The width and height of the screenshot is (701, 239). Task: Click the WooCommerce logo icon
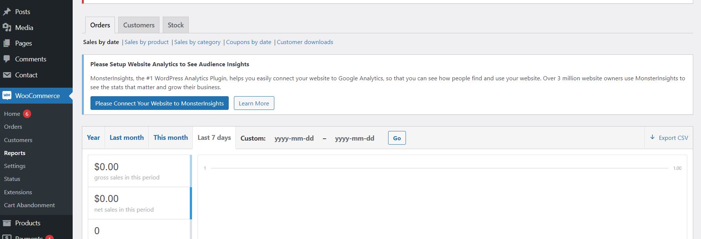coord(7,95)
